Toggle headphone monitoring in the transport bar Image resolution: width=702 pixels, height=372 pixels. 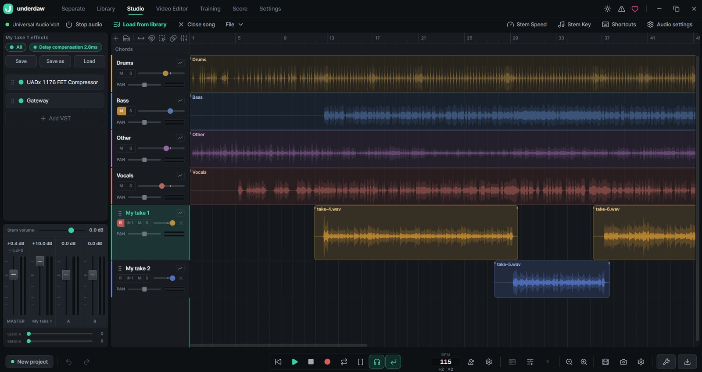(377, 362)
